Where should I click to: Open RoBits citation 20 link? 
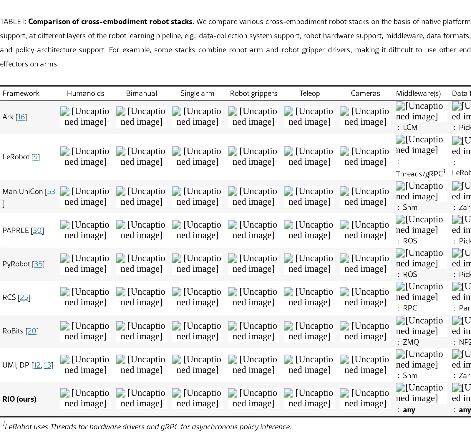click(x=32, y=331)
